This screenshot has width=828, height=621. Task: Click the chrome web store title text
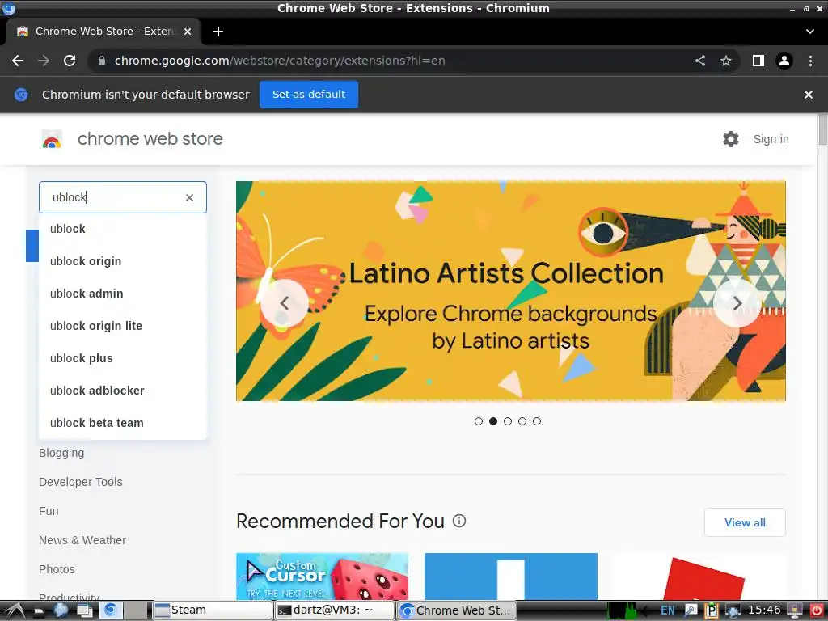[150, 139]
